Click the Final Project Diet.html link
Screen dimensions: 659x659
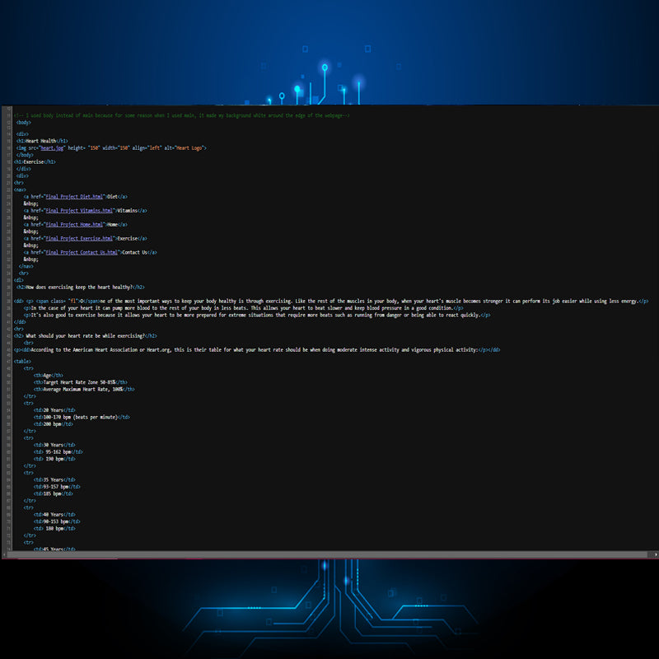point(76,197)
